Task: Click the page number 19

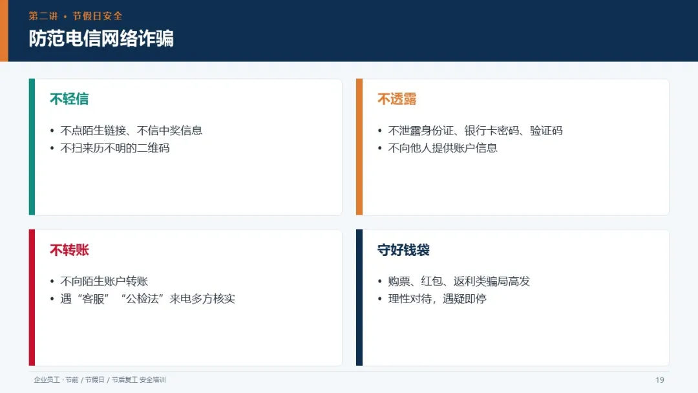Action: pos(660,379)
